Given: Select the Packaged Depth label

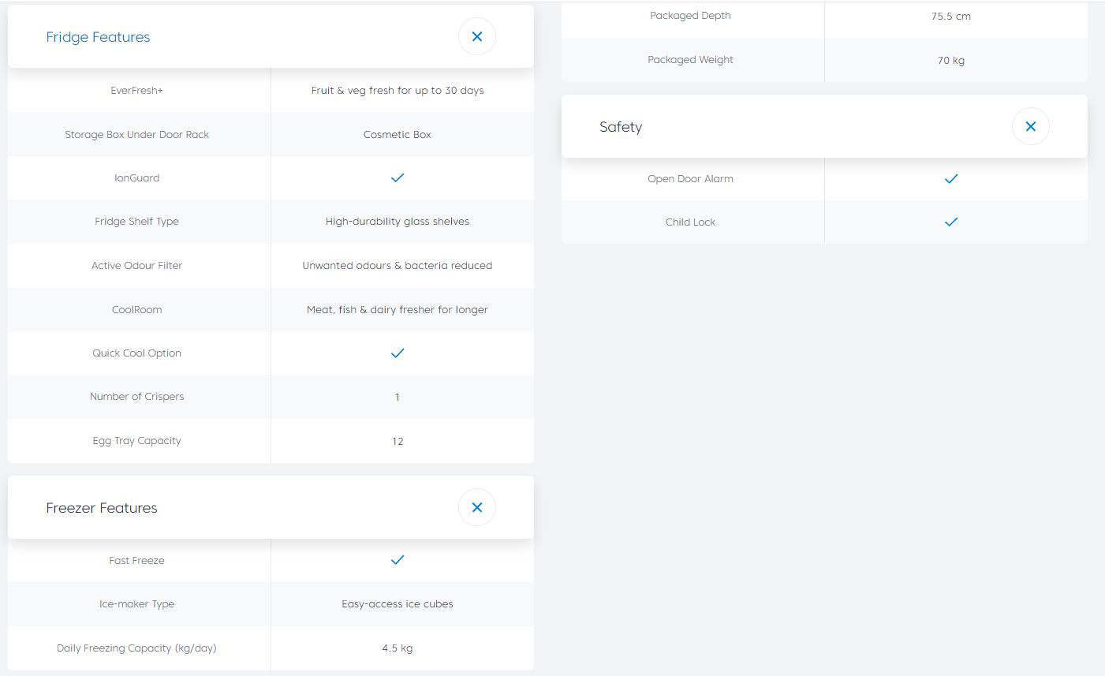Looking at the screenshot, I should 690,16.
